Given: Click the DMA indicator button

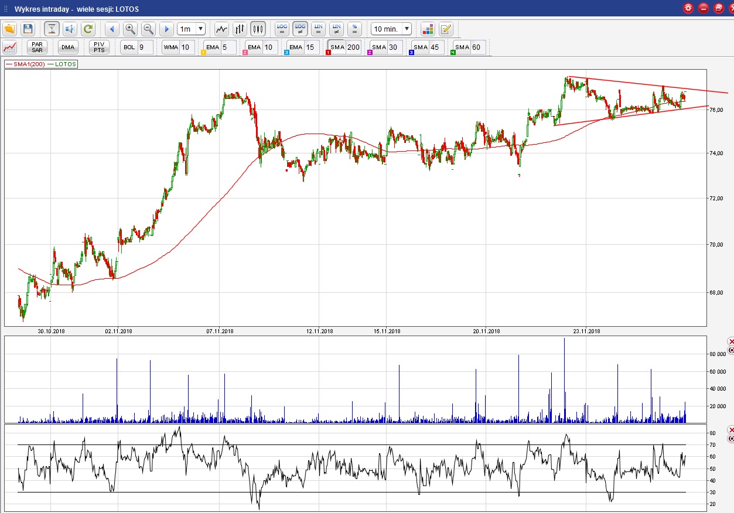Looking at the screenshot, I should tap(68, 47).
